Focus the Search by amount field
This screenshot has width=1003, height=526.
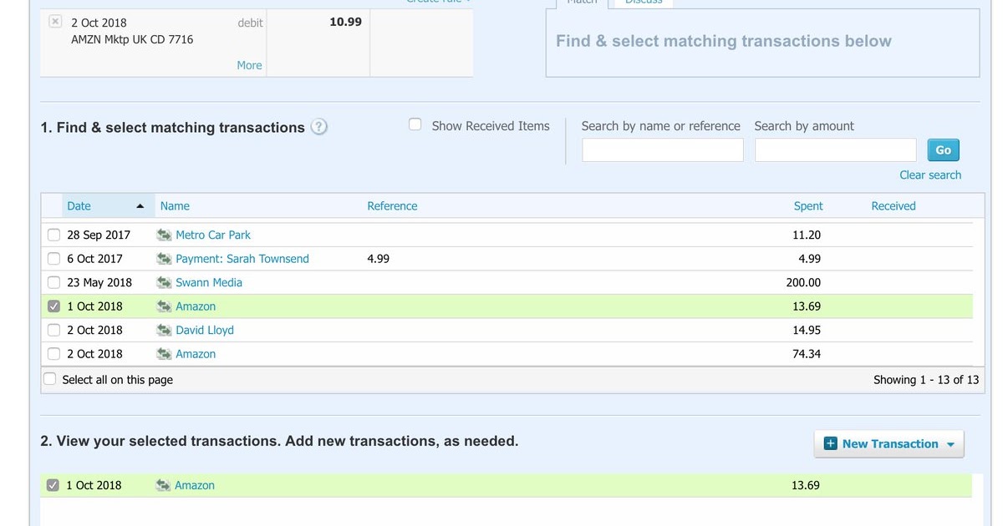tap(836, 150)
